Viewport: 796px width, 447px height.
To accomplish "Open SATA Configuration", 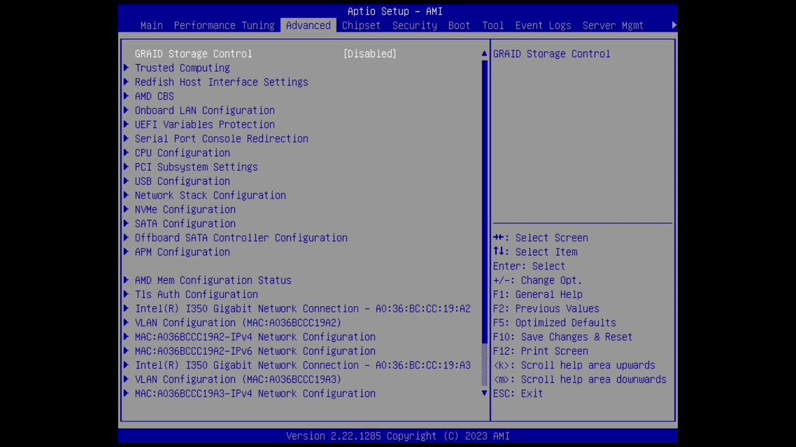I will [x=185, y=223].
